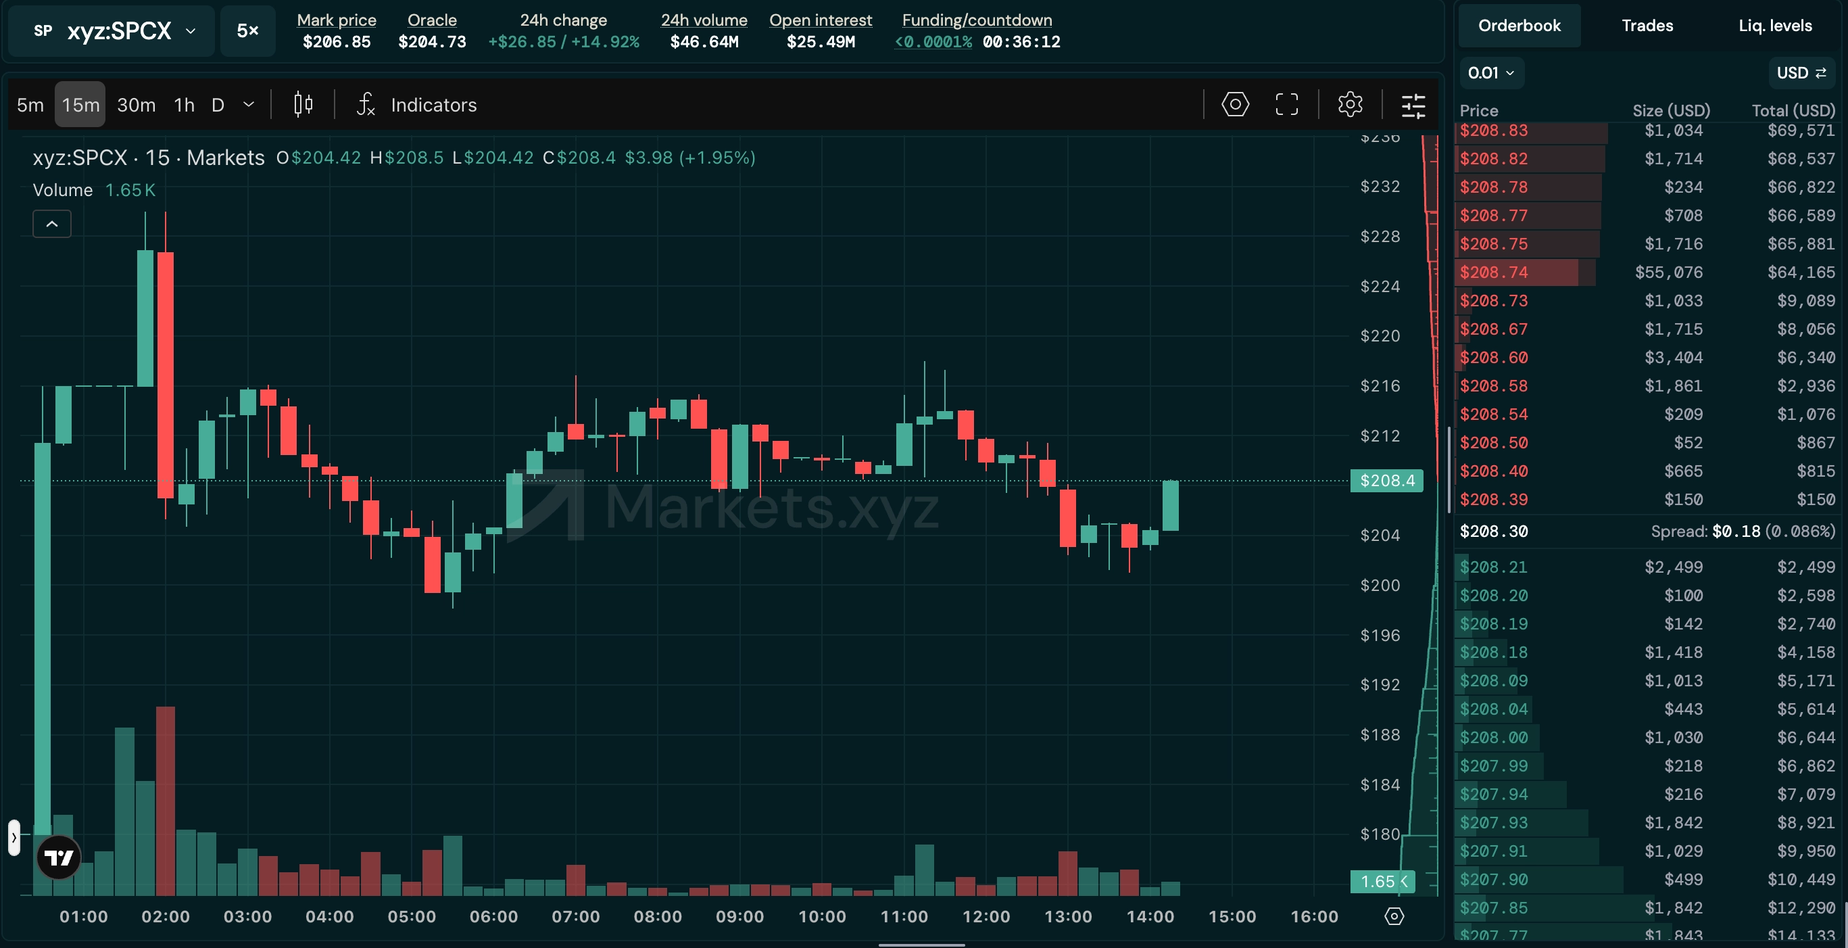Click the 24h volume label
The width and height of the screenshot is (1848, 948).
click(704, 20)
